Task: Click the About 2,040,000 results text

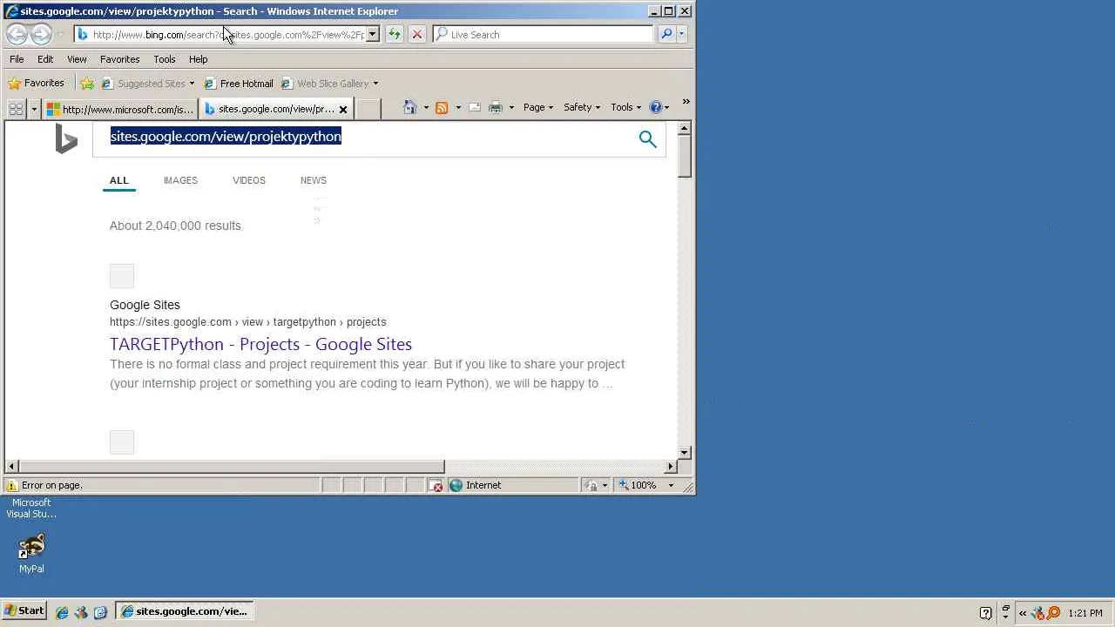Action: coord(176,226)
